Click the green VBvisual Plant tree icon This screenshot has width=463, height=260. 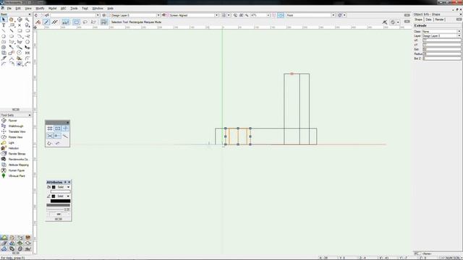tap(4, 175)
